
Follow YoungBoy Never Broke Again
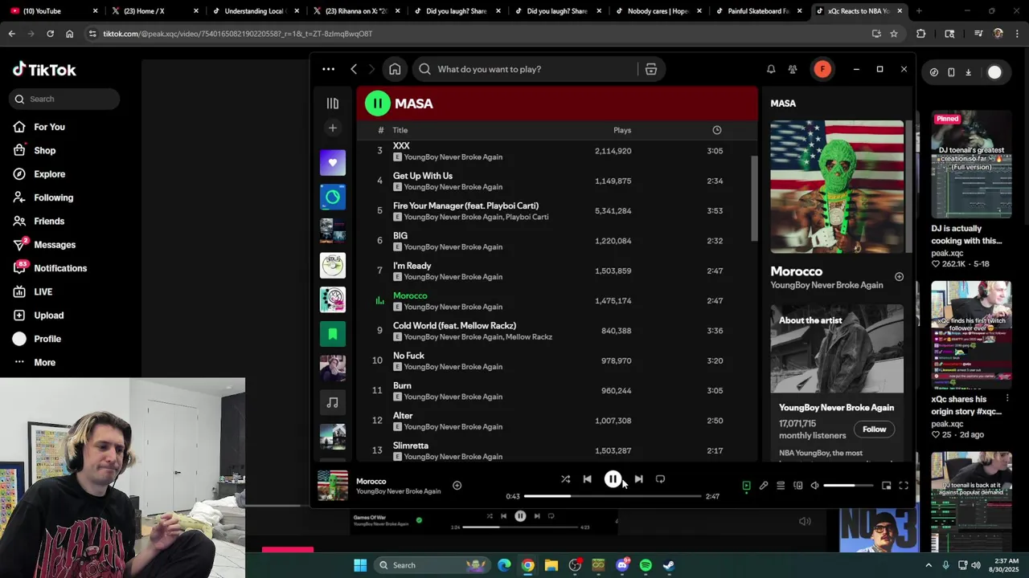(x=874, y=429)
